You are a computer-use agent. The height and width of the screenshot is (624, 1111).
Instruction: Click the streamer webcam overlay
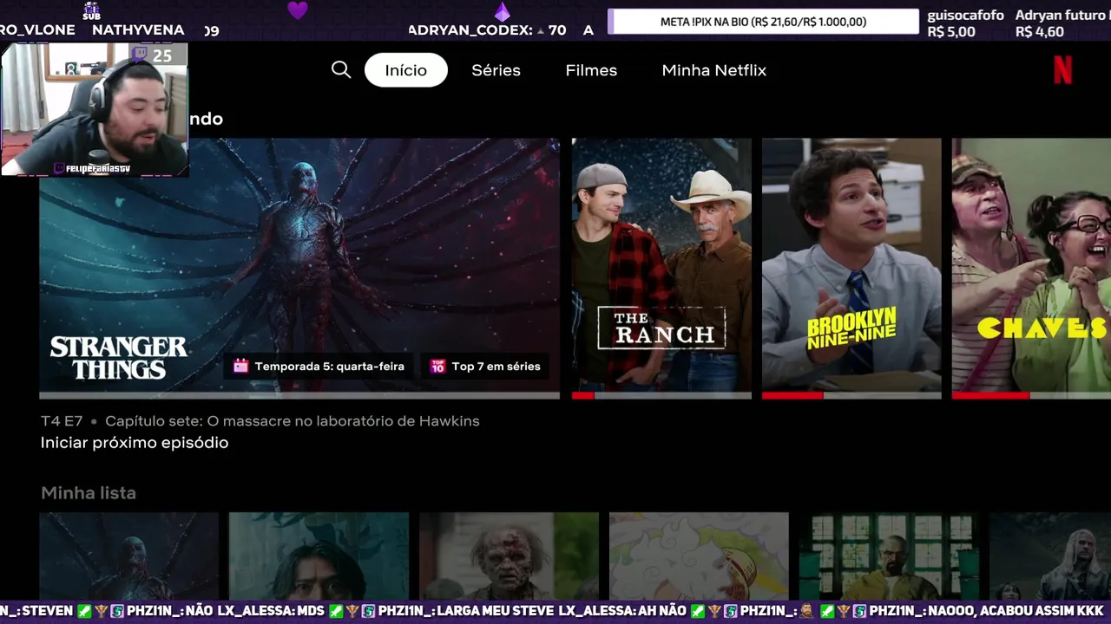coord(94,109)
